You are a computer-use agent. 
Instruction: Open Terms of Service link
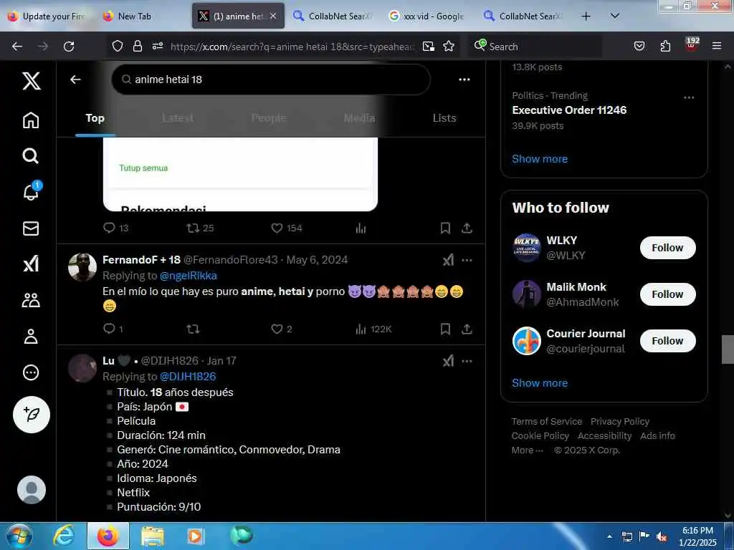[x=547, y=421]
